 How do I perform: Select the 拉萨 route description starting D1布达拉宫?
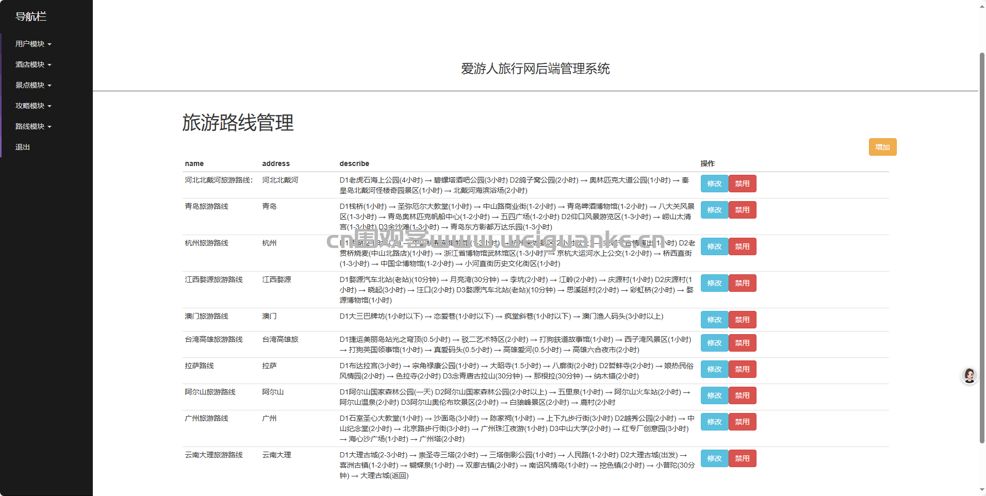[x=516, y=371]
